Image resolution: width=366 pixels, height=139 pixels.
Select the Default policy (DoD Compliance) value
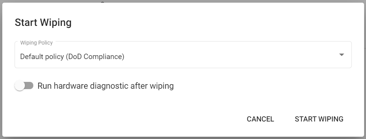[72, 57]
